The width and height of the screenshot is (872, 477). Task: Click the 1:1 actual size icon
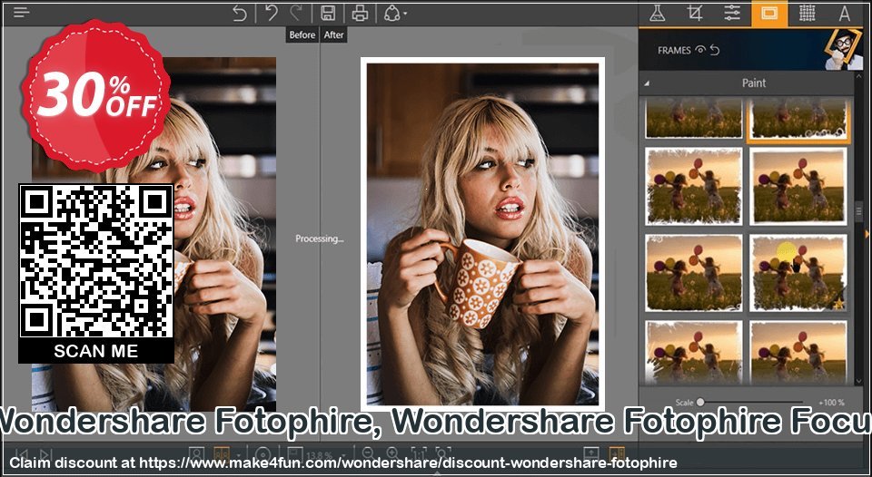click(x=418, y=453)
